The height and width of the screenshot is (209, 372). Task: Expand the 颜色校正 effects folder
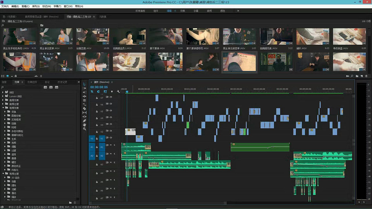5,166
